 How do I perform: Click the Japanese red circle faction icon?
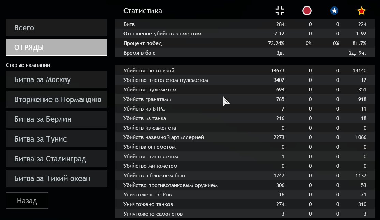307,11
